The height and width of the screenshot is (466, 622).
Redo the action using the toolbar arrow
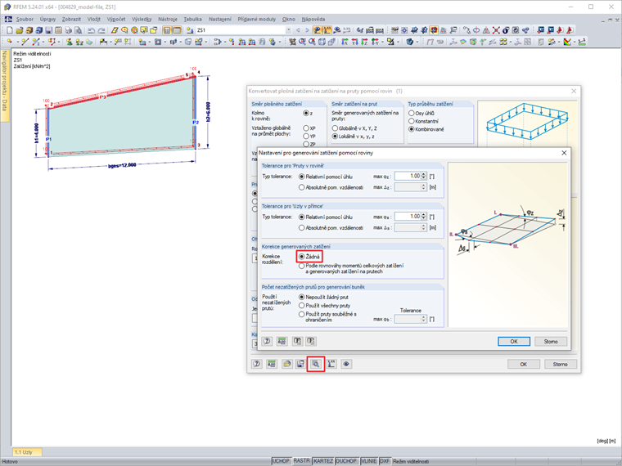101,30
